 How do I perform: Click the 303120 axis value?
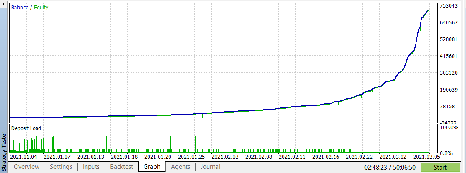click(449, 73)
